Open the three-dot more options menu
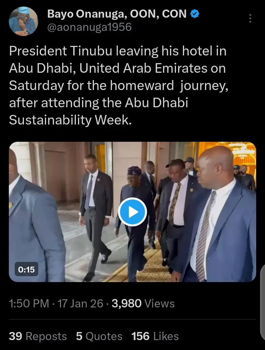 pos(250,18)
